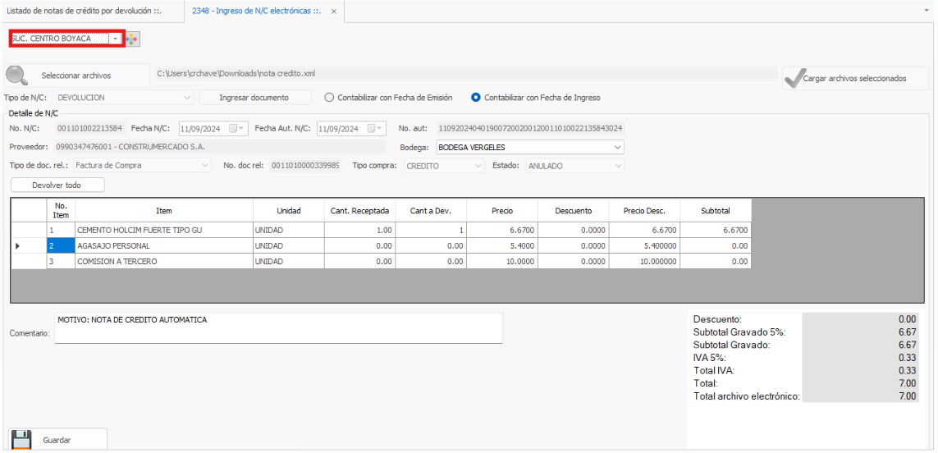Open the tab list arrow at far right

pos(926,11)
